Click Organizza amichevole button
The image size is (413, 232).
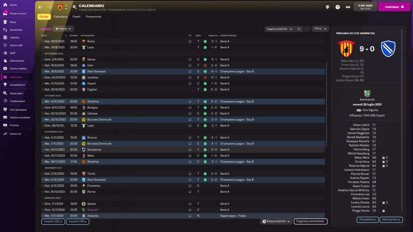310,221
